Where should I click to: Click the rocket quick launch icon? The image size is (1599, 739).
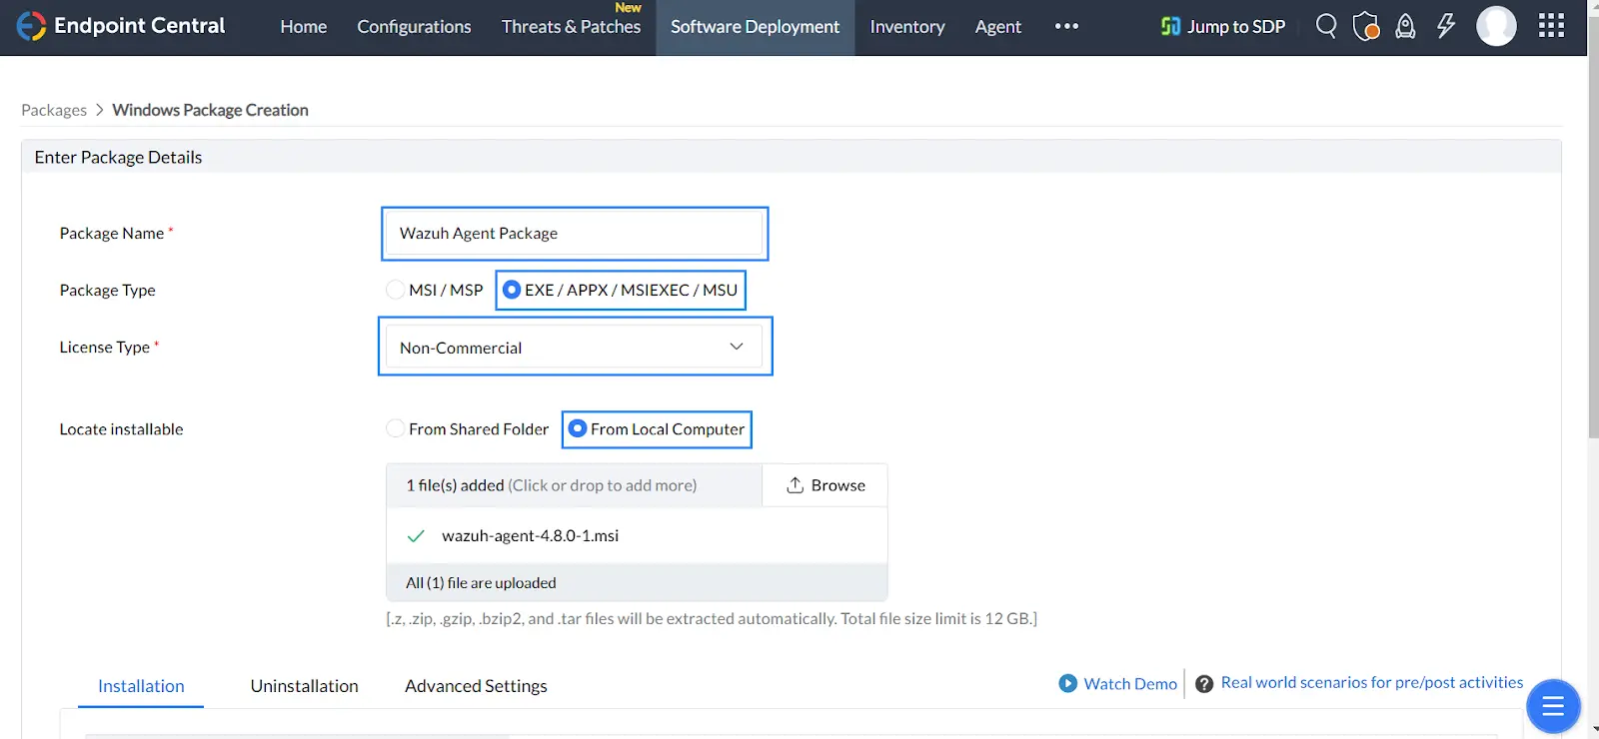1405,26
